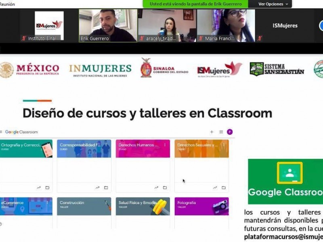The height and width of the screenshot is (242, 323).
Task: Open the three-dot menu on Construcción card
Action: pos(106,203)
